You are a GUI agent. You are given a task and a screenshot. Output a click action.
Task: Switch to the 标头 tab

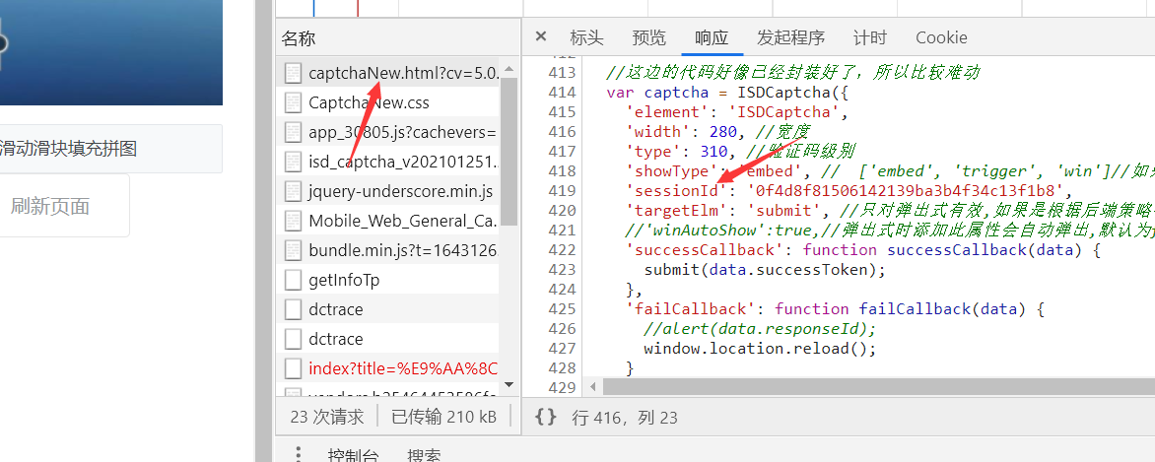tap(586, 37)
